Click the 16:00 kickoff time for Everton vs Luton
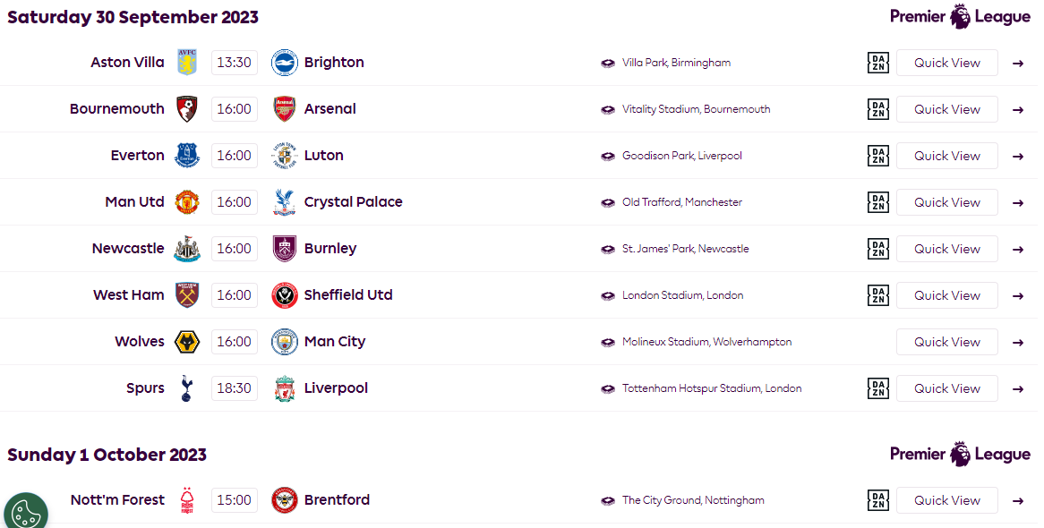The image size is (1044, 528). click(235, 156)
